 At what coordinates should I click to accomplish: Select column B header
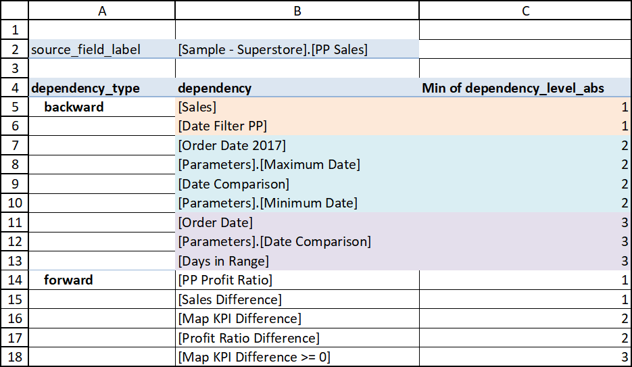[297, 10]
